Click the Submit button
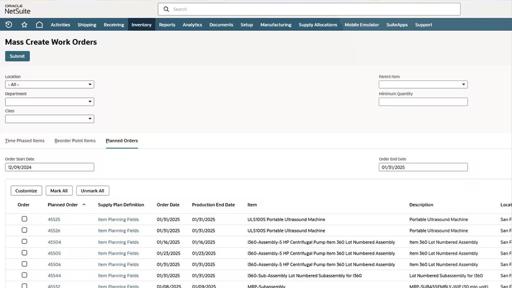Viewport: 512px width, 288px height. 17,56
